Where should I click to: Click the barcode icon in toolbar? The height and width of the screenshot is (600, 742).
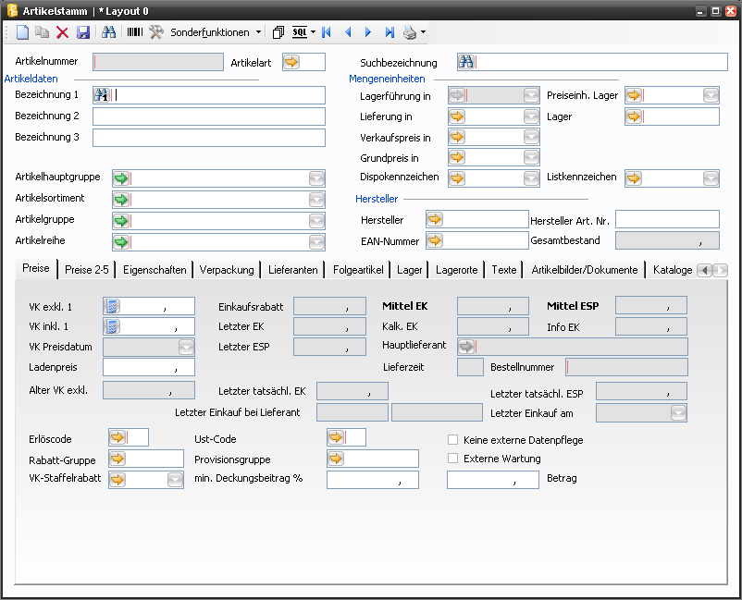coord(135,32)
